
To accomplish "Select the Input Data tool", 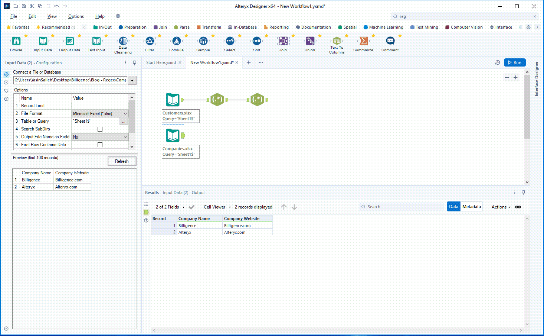I will point(43,43).
